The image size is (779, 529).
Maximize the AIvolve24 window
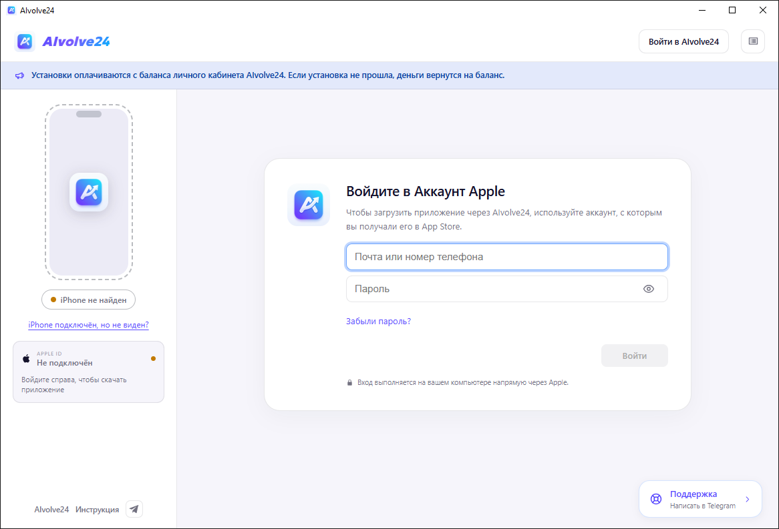(732, 10)
